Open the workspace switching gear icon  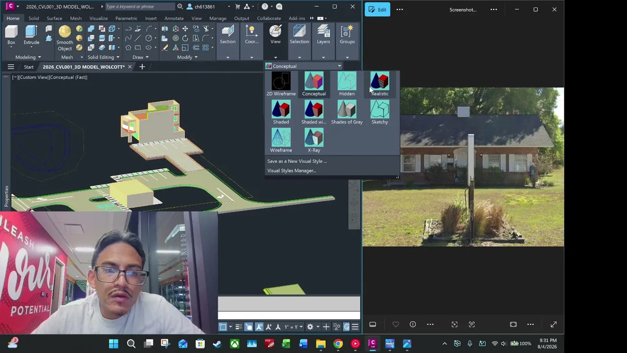click(x=310, y=327)
